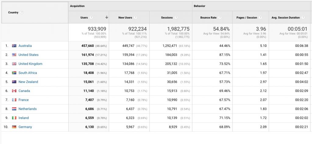Image resolution: width=312 pixels, height=144 pixels.
Task: Click the help icon beside Users header
Action: [91, 18]
